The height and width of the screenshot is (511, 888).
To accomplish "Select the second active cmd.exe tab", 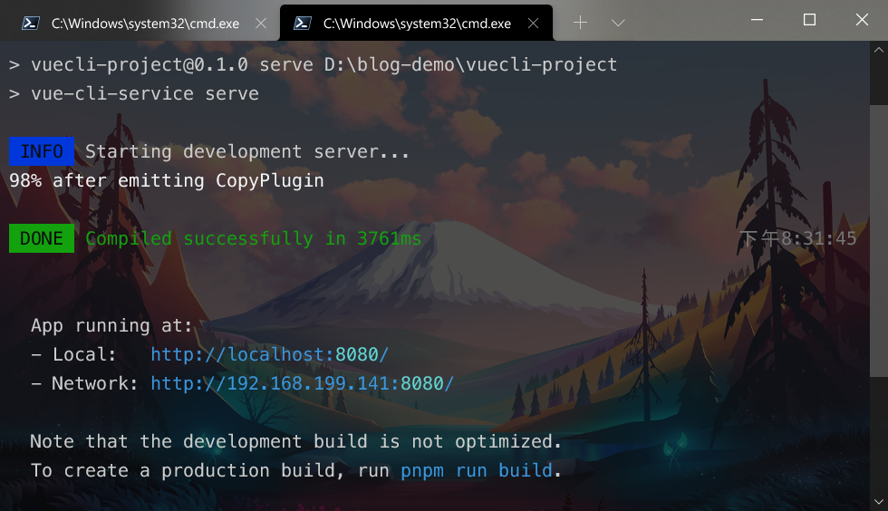I will coord(416,24).
